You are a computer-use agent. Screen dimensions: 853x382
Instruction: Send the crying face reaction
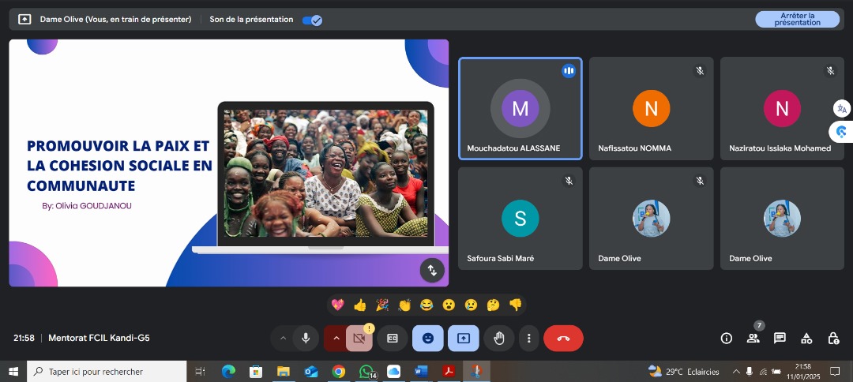pyautogui.click(x=471, y=305)
